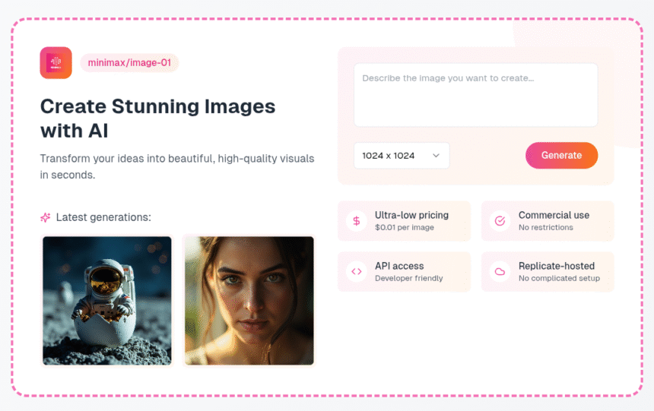Focus the image description text box
Viewport: 654px width, 411px height.
click(475, 95)
